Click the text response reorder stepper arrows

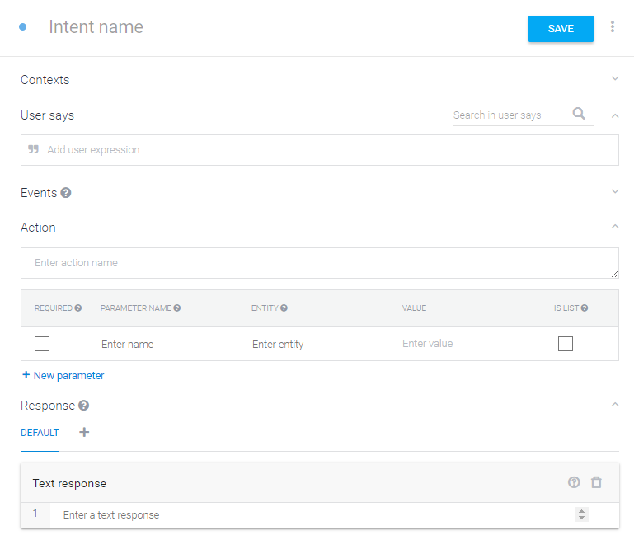581,514
